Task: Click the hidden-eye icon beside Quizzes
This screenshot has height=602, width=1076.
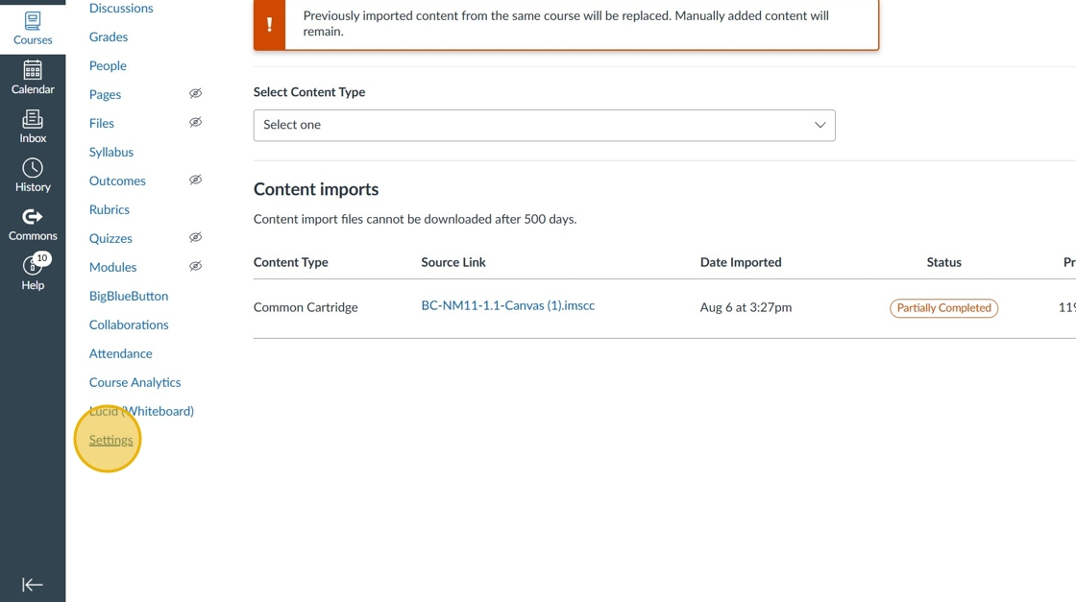Action: pyautogui.click(x=195, y=238)
